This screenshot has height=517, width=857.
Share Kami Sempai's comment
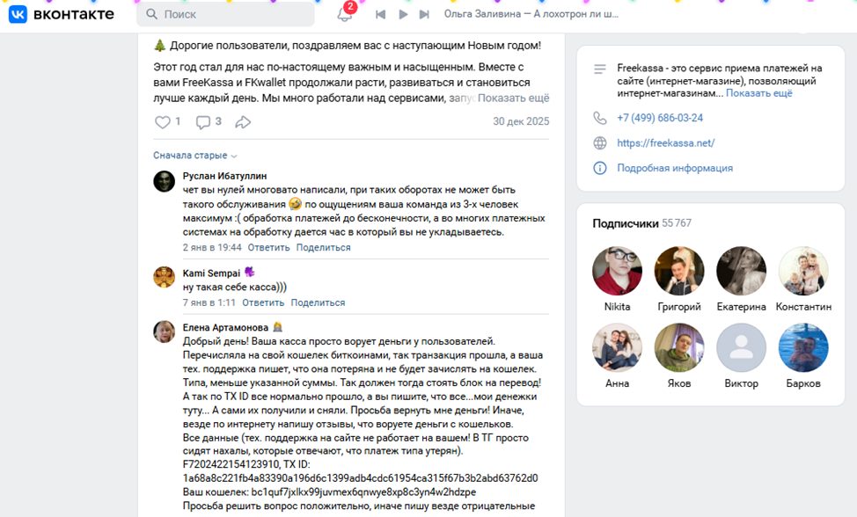[x=318, y=302]
